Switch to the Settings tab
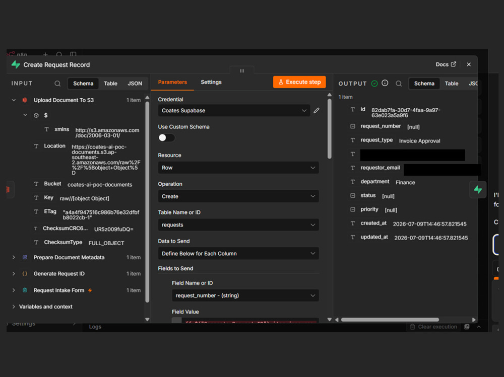This screenshot has height=377, width=504. tap(211, 82)
